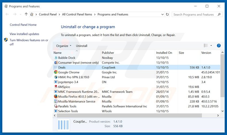This screenshot has width=227, height=135.
Task: Click the Programs and Features title icon
Action: [x=6, y=6]
